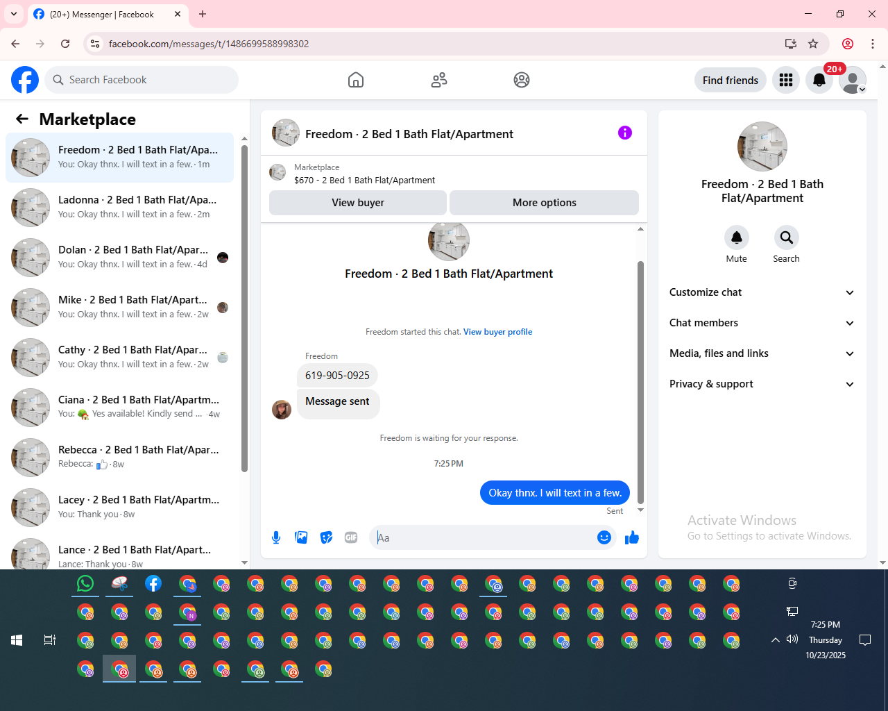Screen dimensions: 888x711
Task: Mute the Freedom conversation
Action: point(737,237)
